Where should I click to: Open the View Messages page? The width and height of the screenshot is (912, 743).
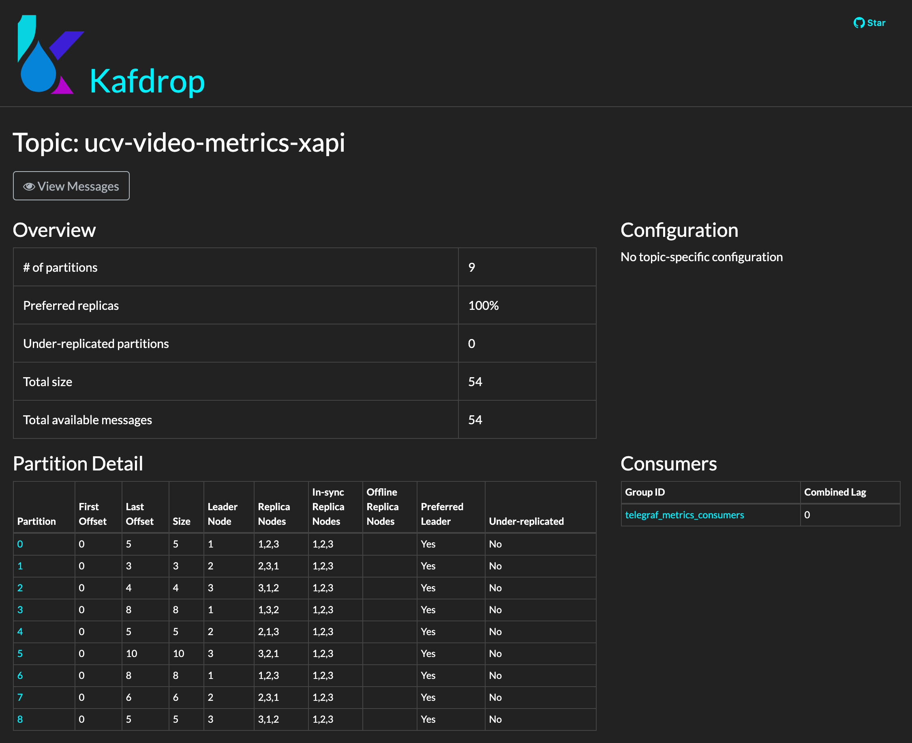pos(71,186)
